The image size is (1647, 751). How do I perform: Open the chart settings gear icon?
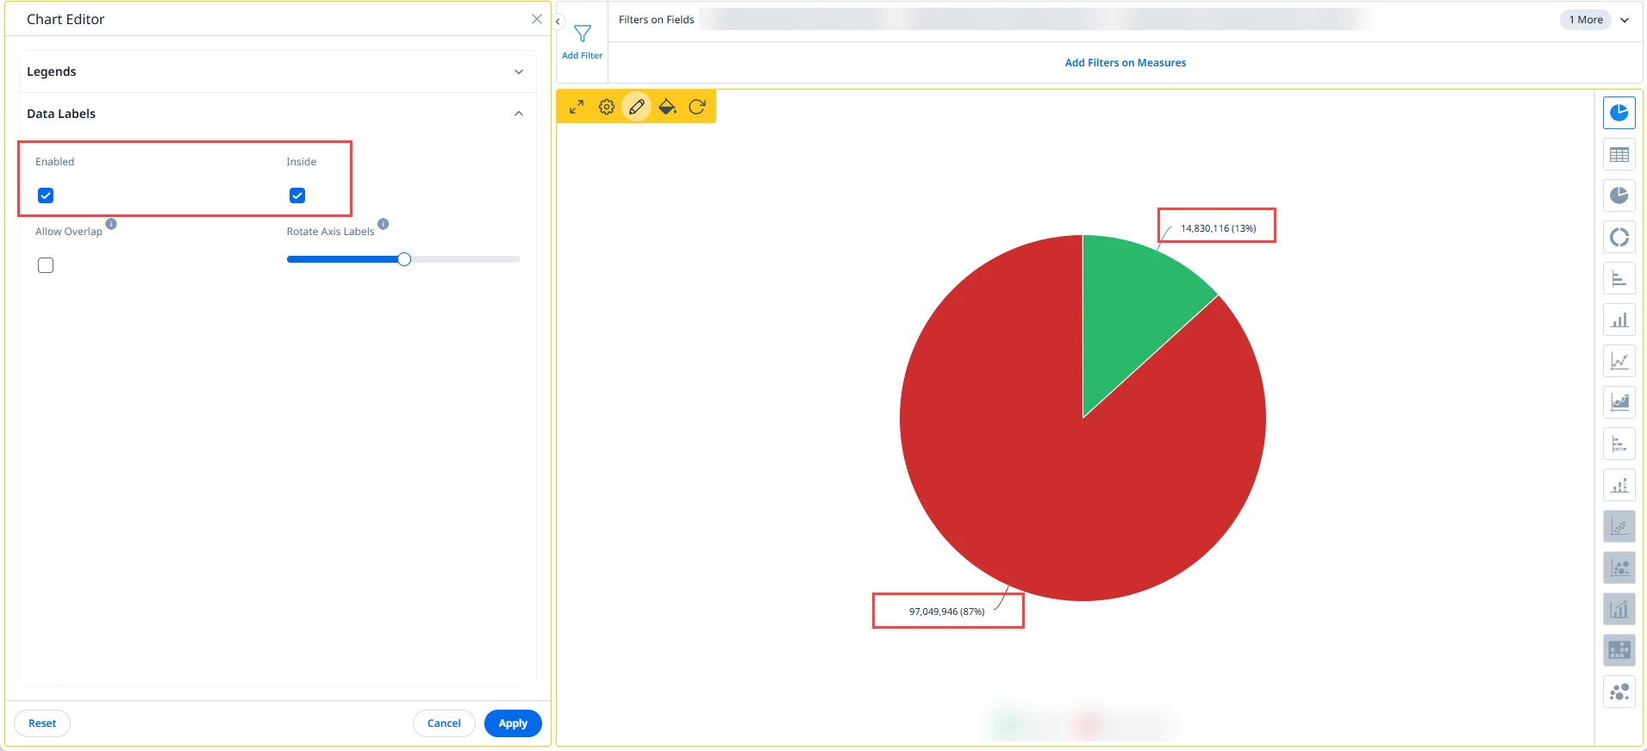607,107
